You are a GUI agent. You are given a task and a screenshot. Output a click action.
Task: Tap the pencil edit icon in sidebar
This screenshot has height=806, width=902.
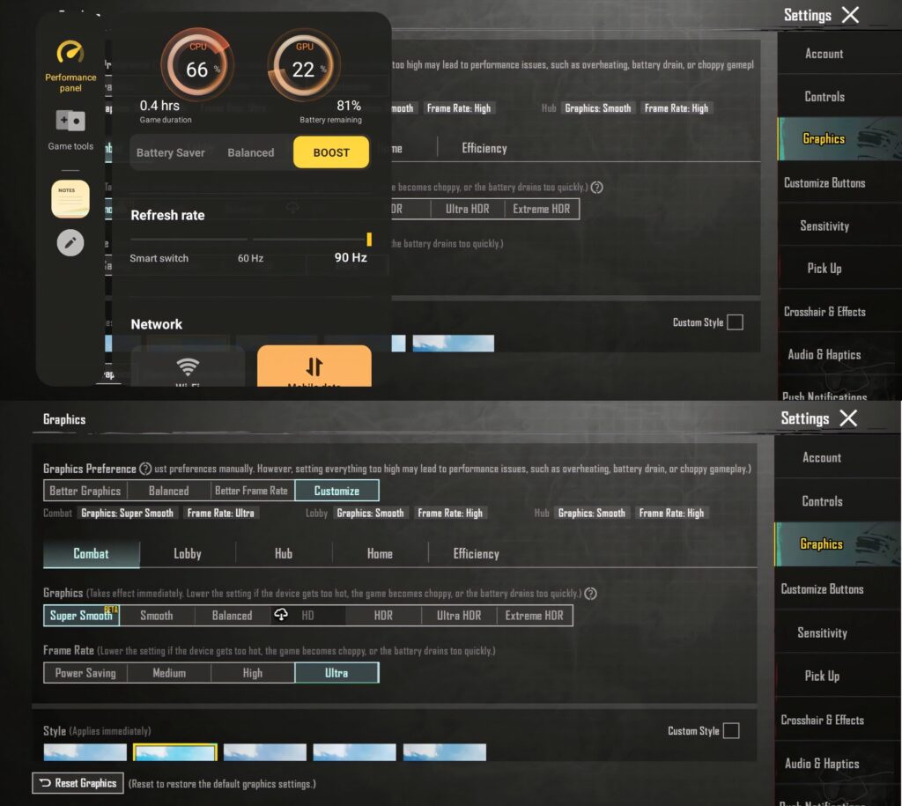click(70, 243)
